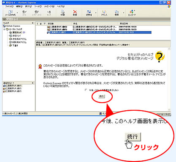Open the アドレス (Addresses) book icon
The height and width of the screenshot is (162, 176).
coord(104,13)
